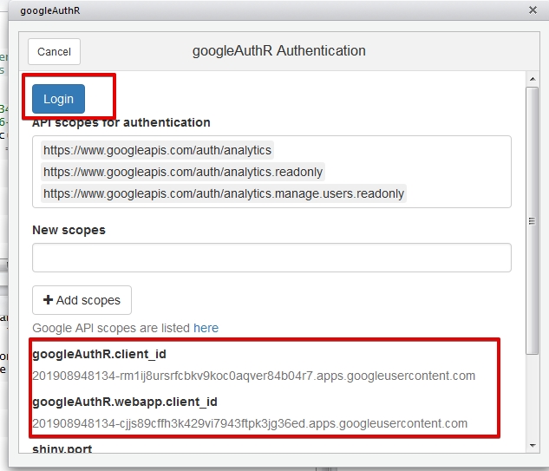
Task: Click the scroll down arrow
Action: coord(533,446)
